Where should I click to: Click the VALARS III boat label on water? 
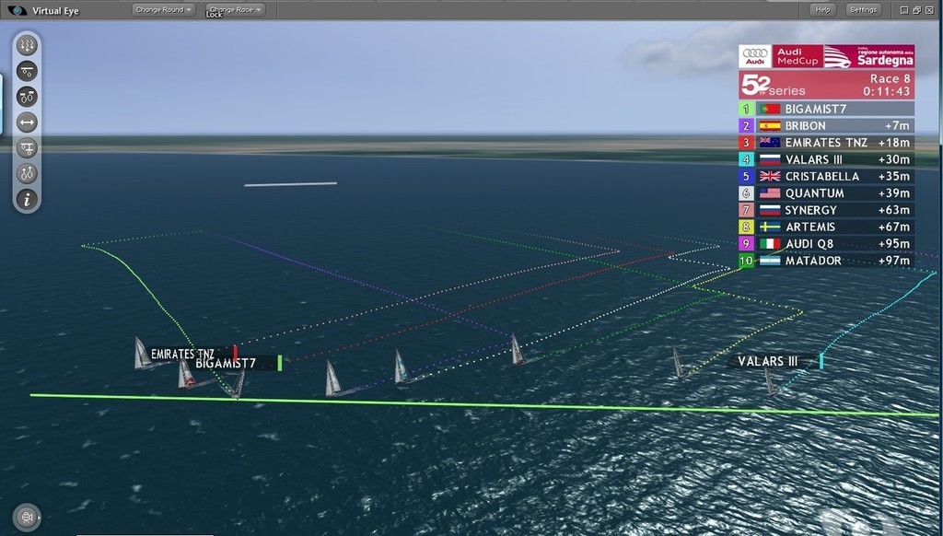[x=767, y=361]
